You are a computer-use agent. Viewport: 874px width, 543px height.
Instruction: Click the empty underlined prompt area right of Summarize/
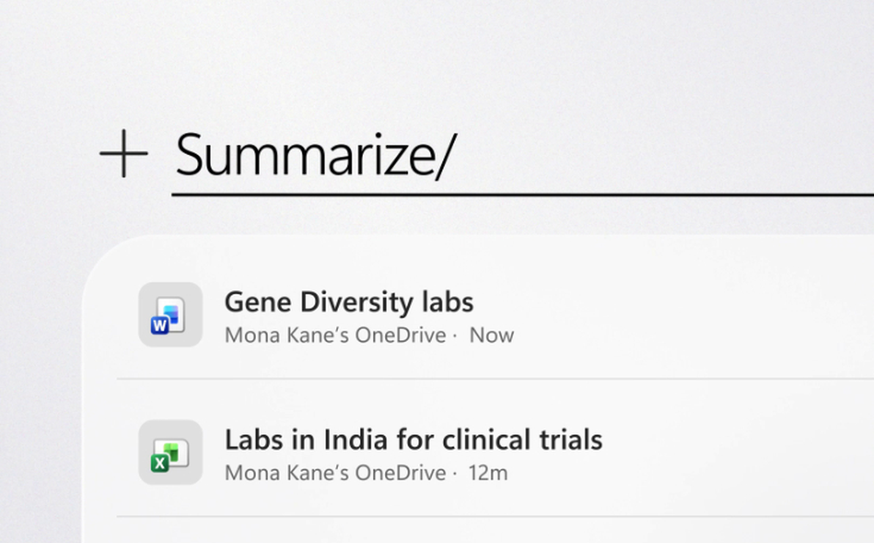point(660,161)
